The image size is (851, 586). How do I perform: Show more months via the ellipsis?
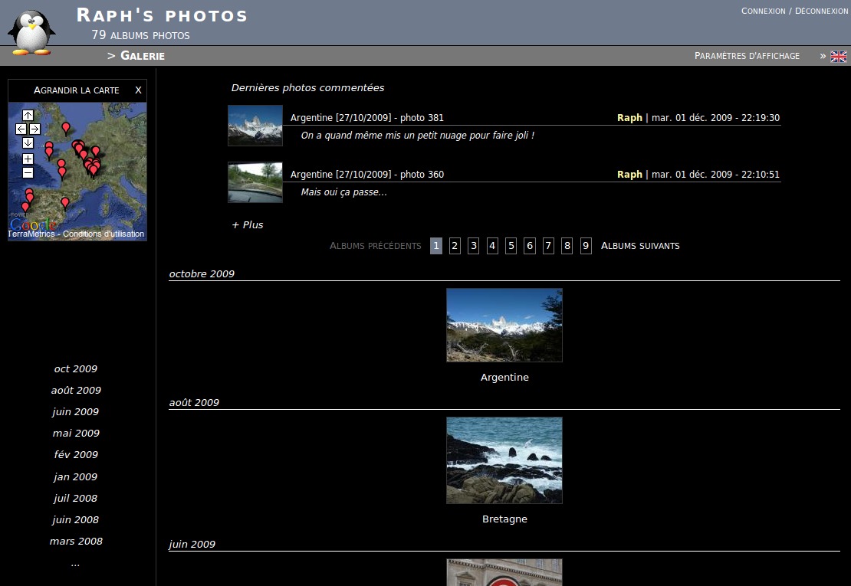(75, 563)
